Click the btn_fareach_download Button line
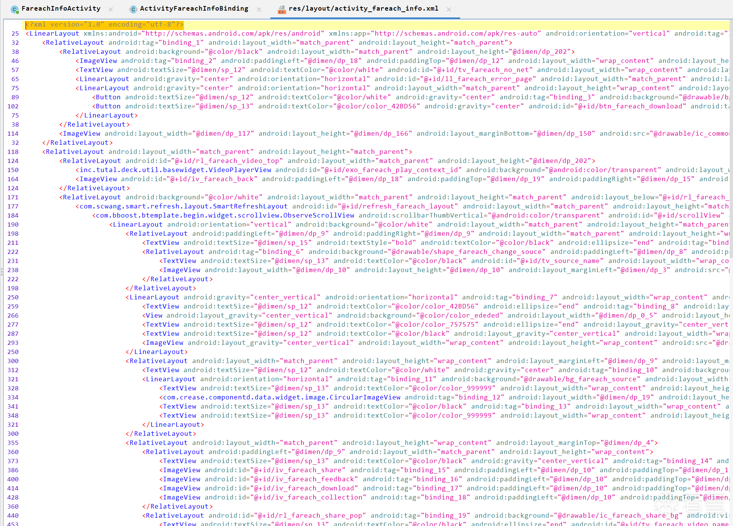Image resolution: width=733 pixels, height=526 pixels. 411,106
